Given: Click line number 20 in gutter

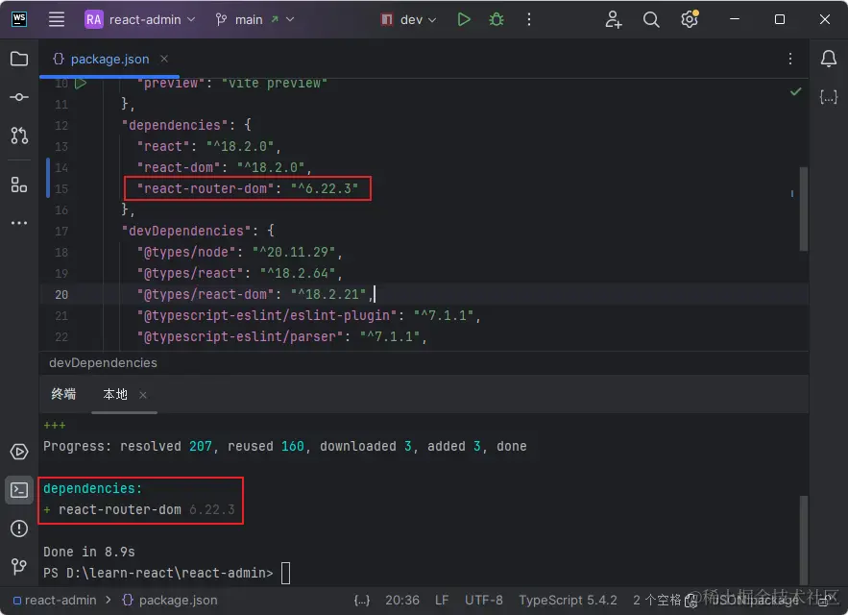Looking at the screenshot, I should [61, 294].
